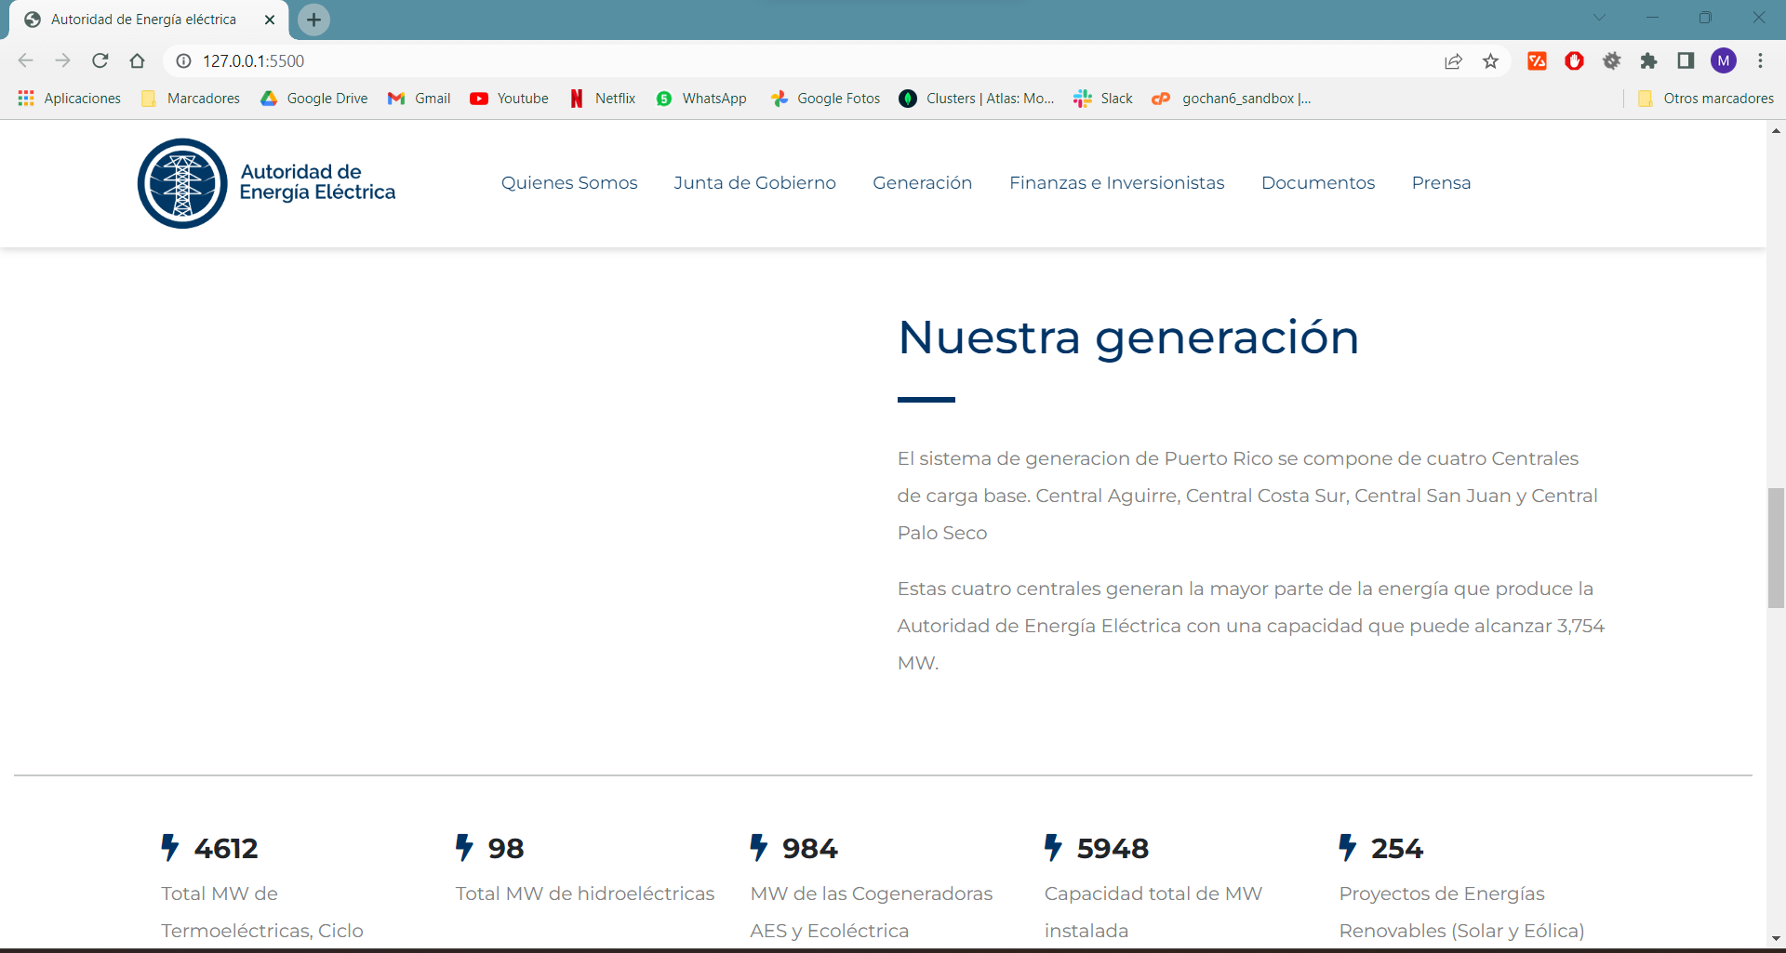Click the address bar showing 127.0.0.1:5500
Viewport: 1786px width, 953px height.
pyautogui.click(x=800, y=61)
